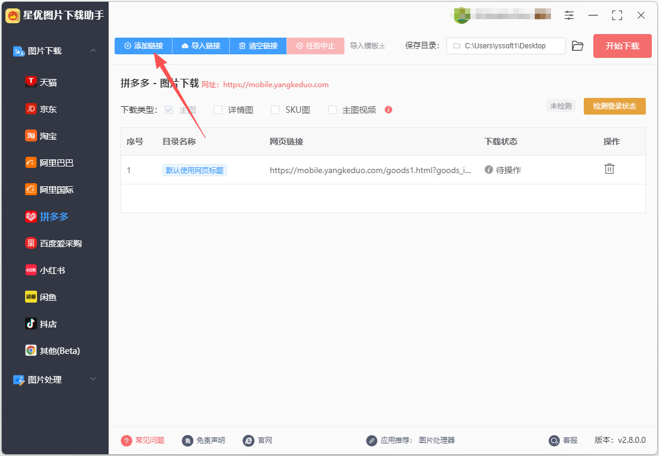Click the 网页链接 column header

pyautogui.click(x=286, y=141)
